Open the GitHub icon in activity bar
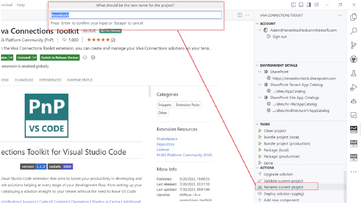 (353, 59)
